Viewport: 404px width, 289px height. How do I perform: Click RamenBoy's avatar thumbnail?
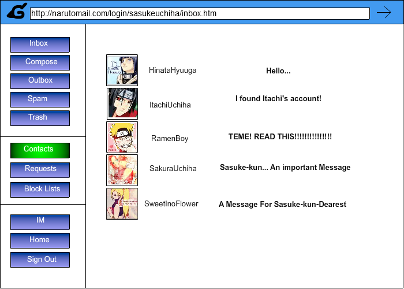[122, 137]
